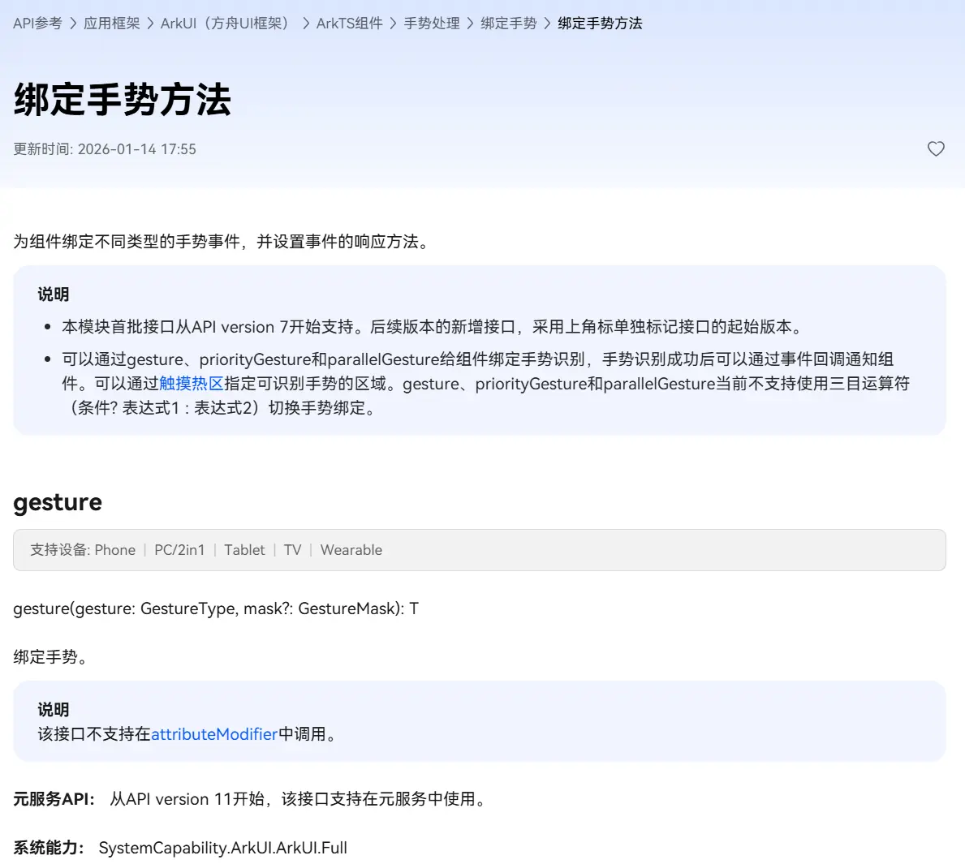This screenshot has width=965, height=864.
Task: Select the Phone device tag
Action: click(x=114, y=550)
